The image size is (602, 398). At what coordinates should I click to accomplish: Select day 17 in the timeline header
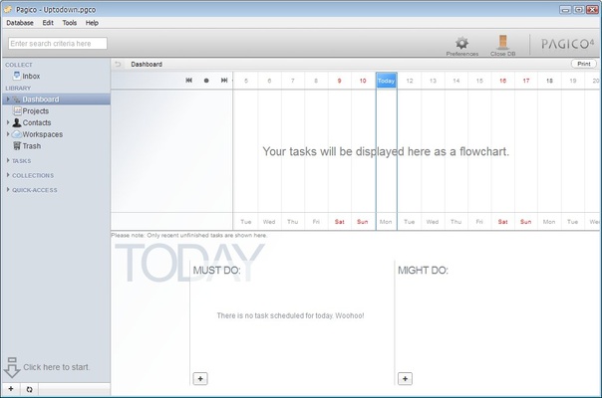pyautogui.click(x=526, y=81)
